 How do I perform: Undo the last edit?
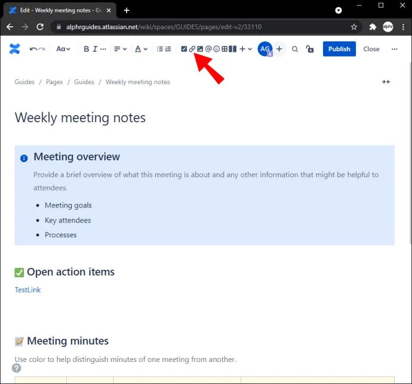[x=33, y=49]
